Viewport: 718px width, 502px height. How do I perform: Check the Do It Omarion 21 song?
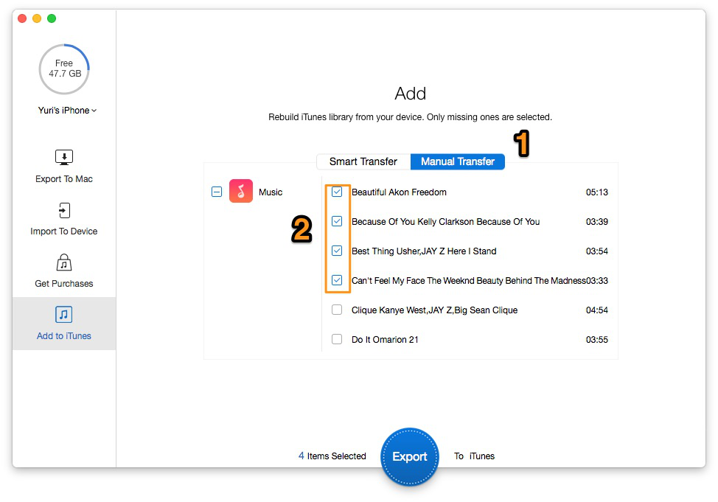tap(337, 339)
